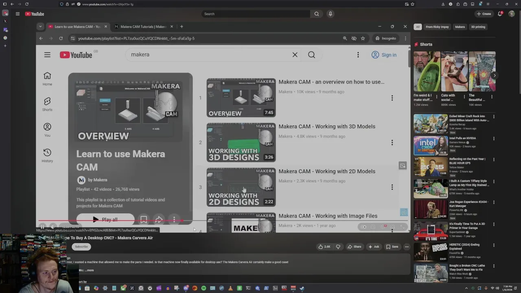Click the outer YouTube search field

256,14
